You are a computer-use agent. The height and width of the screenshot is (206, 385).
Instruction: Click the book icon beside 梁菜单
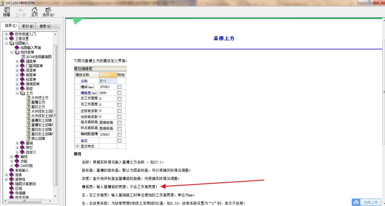coord(22,70)
